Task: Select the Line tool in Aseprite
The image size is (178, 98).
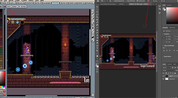Action: coord(93,31)
